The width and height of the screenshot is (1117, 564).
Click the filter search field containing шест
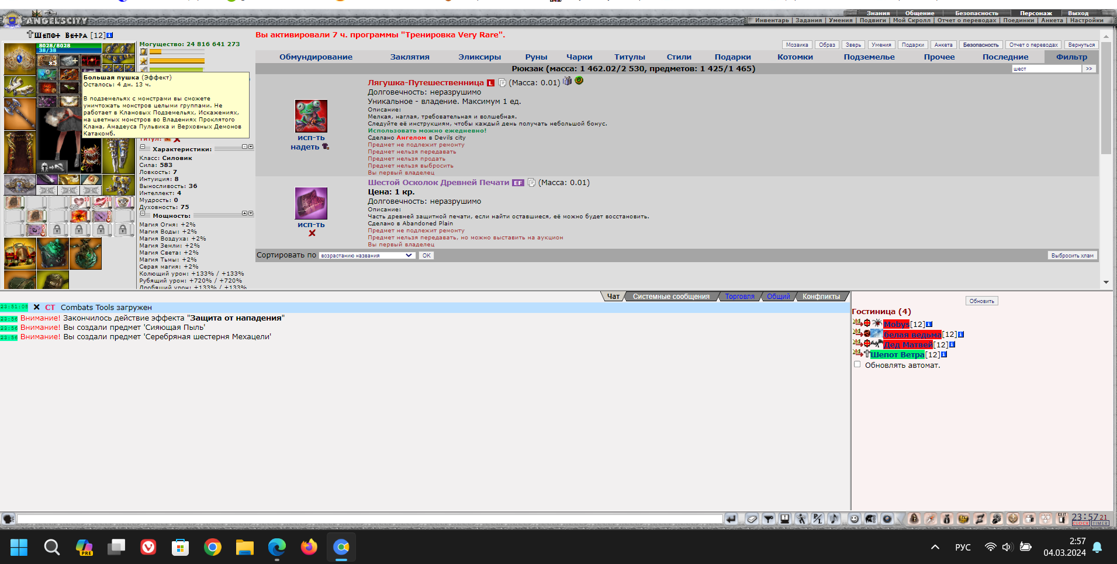point(1046,69)
